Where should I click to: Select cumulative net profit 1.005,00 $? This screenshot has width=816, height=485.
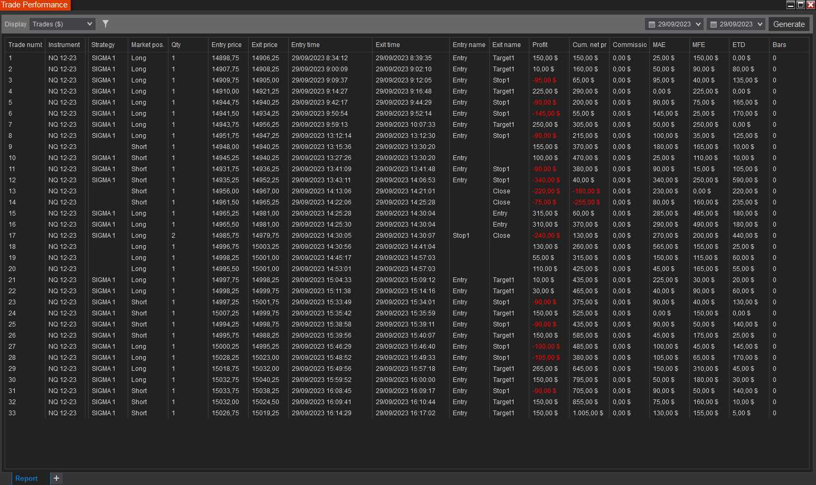[588, 413]
